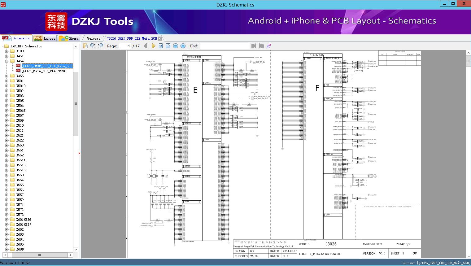Open the Welcome document tab
Image resolution: width=471 pixels, height=266 pixels.
pos(94,38)
